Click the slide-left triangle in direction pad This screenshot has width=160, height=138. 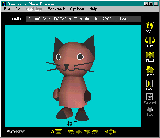[x=106, y=132]
